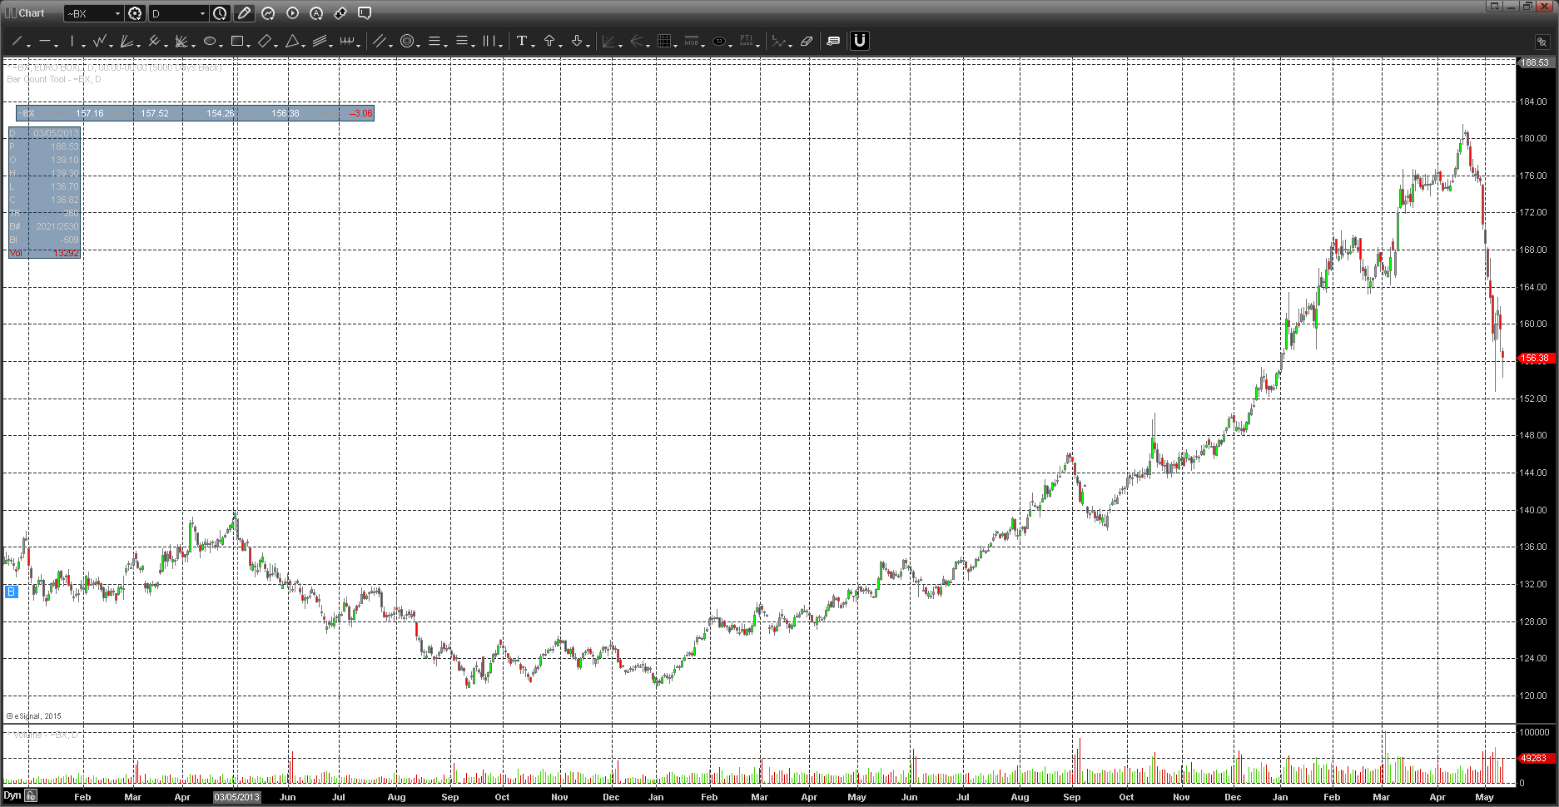Image resolution: width=1559 pixels, height=807 pixels.
Task: Toggle the magnet snap mode
Action: coord(860,41)
